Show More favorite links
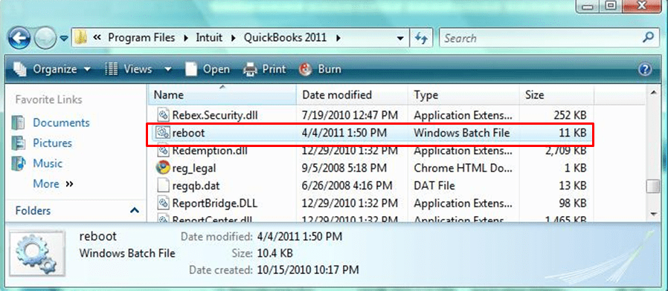This screenshot has height=291, width=668. (x=53, y=184)
